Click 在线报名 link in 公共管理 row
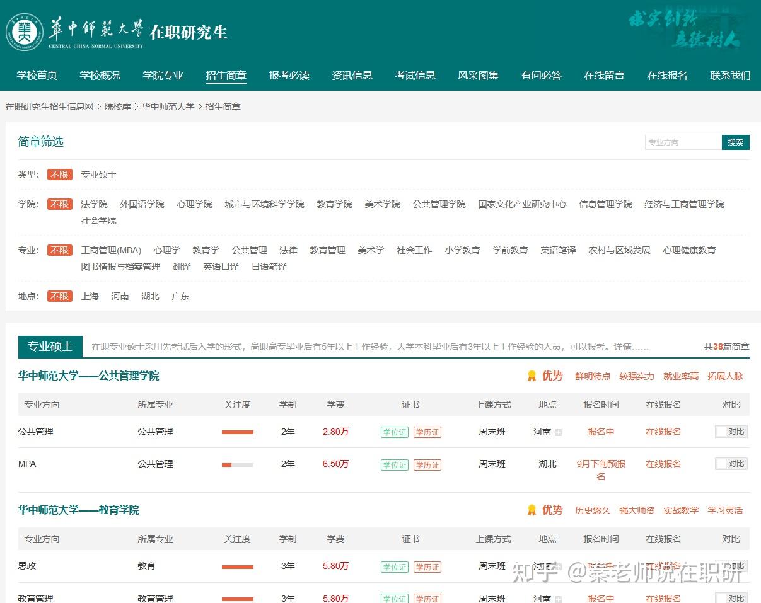The width and height of the screenshot is (761, 603). 663,432
